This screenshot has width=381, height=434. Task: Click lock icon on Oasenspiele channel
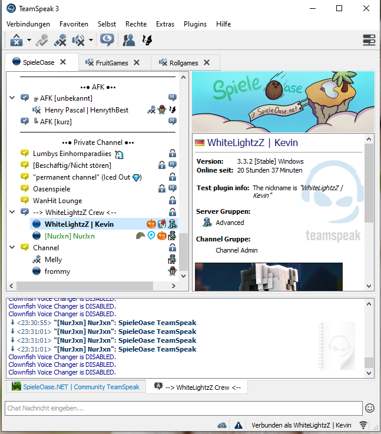(162, 188)
